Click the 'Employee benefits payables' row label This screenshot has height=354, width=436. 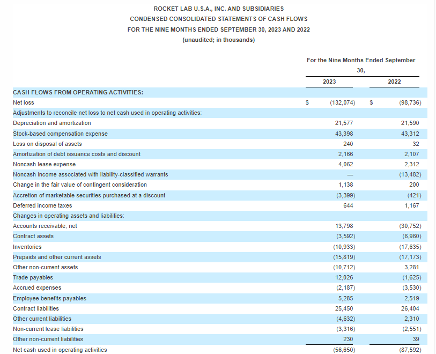[49, 298]
